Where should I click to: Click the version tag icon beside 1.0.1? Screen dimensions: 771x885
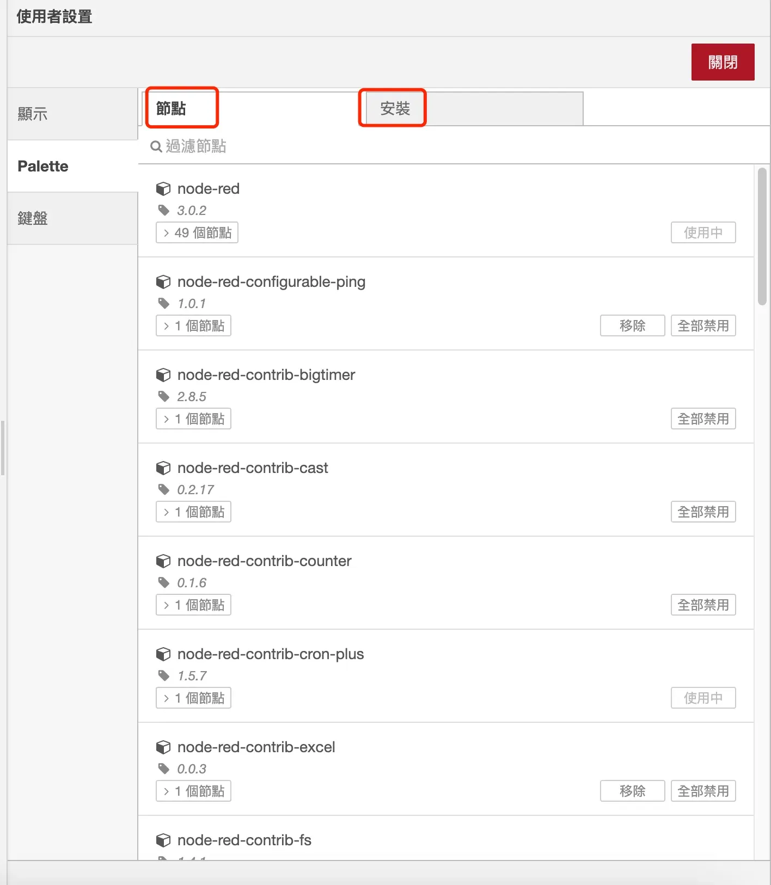point(163,303)
